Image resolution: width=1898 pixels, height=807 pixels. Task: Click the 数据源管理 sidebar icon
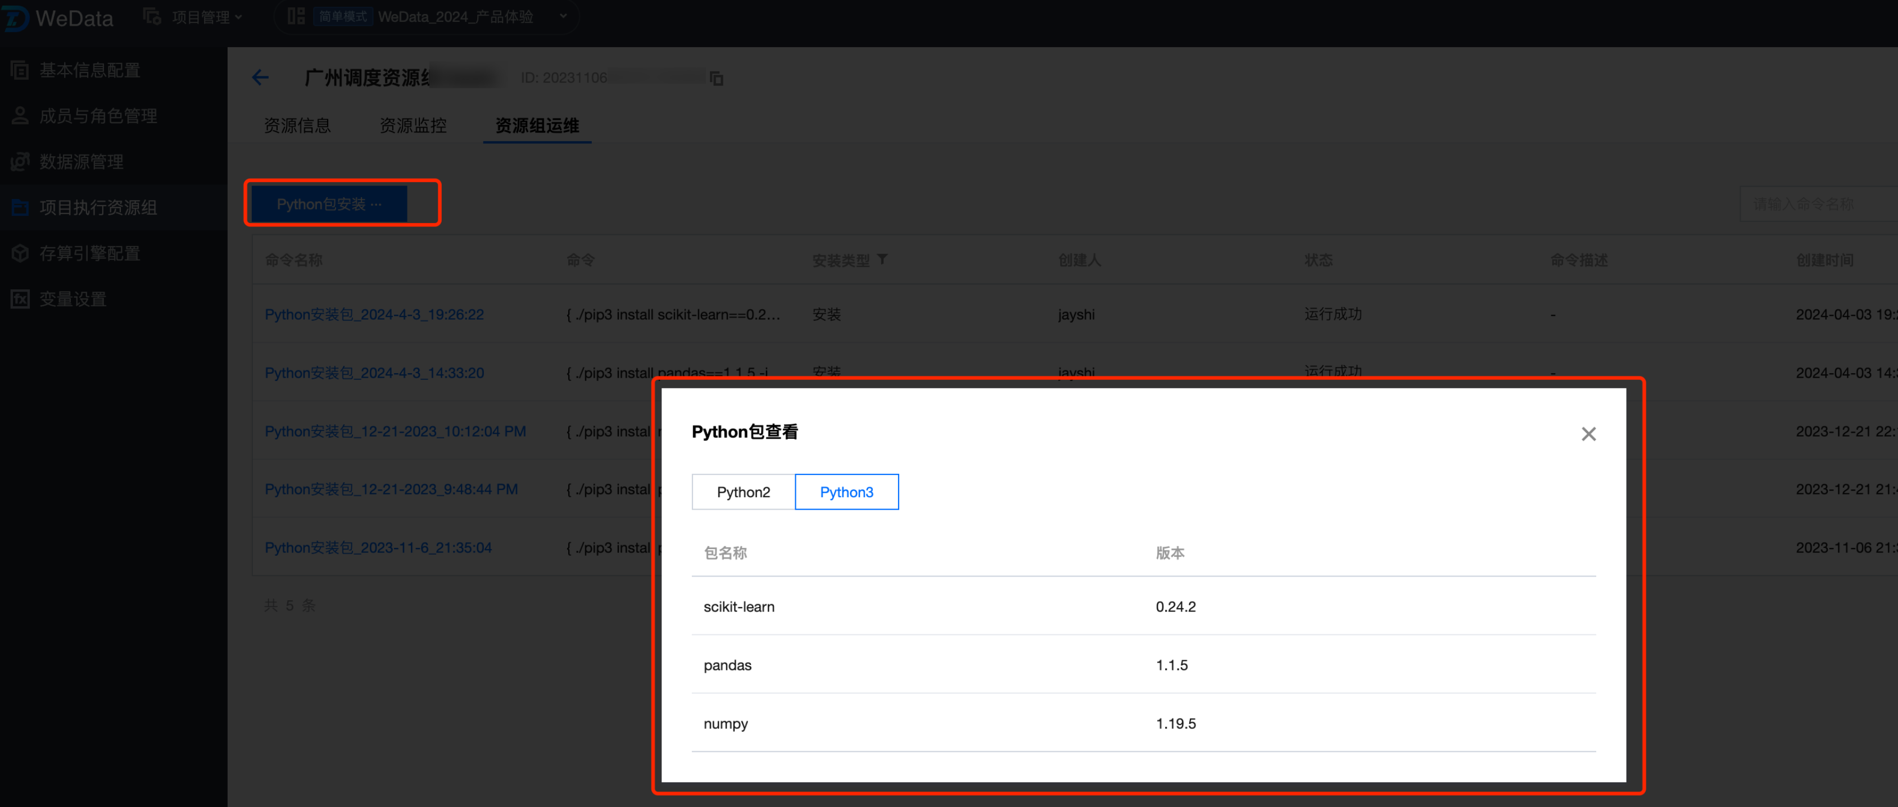20,161
